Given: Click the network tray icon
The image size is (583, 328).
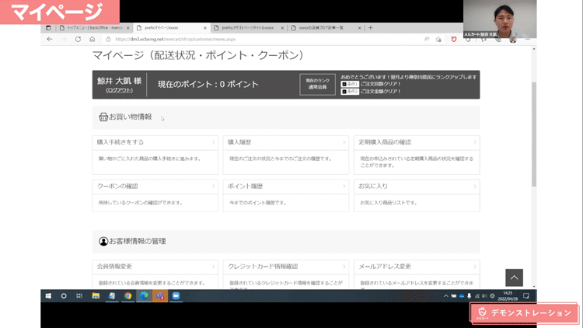Looking at the screenshot, I should point(477,296).
